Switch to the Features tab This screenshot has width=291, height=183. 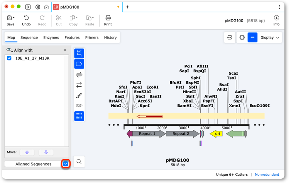[x=72, y=38]
